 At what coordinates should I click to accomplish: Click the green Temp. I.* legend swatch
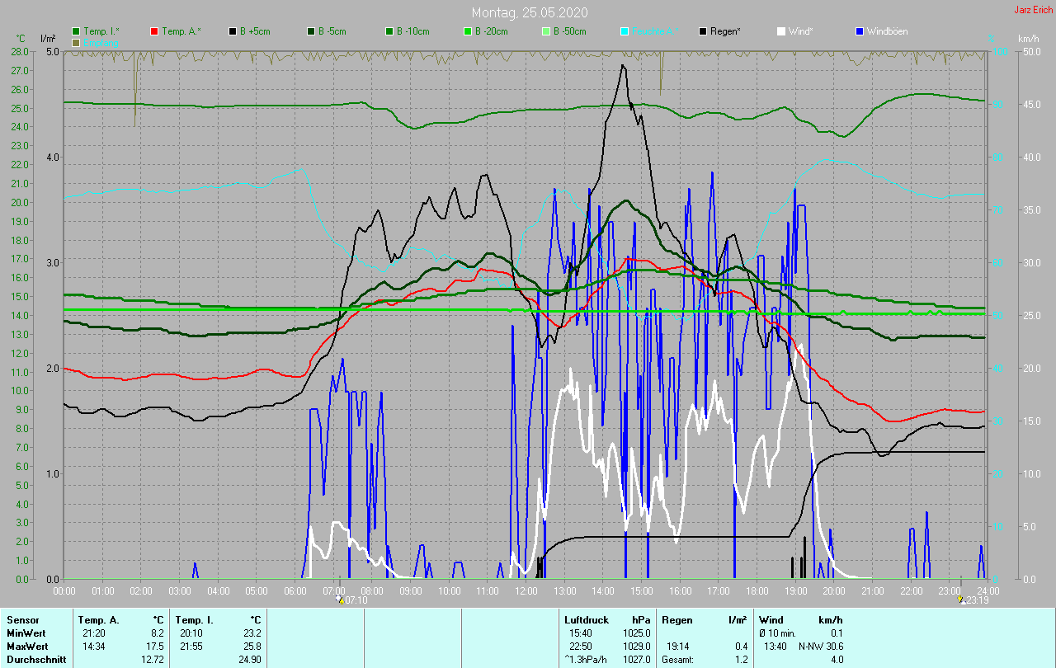pyautogui.click(x=76, y=31)
